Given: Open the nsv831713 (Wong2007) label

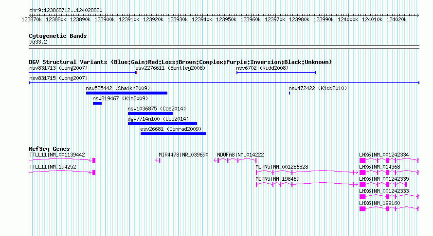Looking at the screenshot, I should click(58, 68).
